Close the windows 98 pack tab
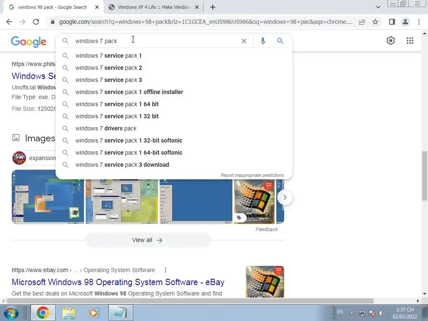This screenshot has height=321, width=428. click(x=97, y=8)
